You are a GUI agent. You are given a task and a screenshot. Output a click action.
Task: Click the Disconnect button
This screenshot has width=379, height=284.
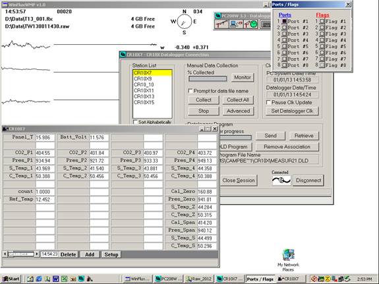coord(308,181)
